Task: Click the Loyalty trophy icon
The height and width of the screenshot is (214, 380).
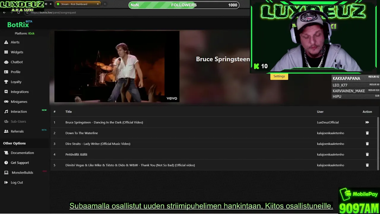Action: [x=6, y=82]
